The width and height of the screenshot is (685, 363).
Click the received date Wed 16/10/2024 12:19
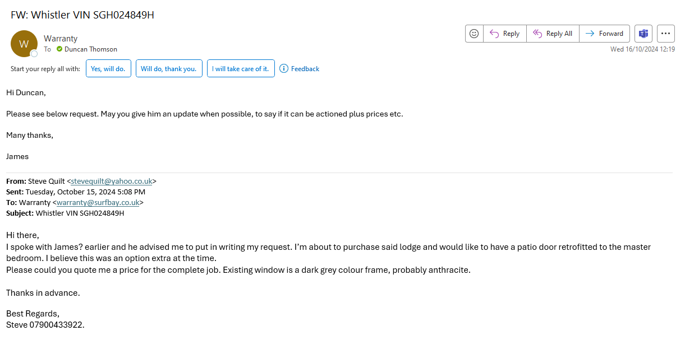pos(642,49)
